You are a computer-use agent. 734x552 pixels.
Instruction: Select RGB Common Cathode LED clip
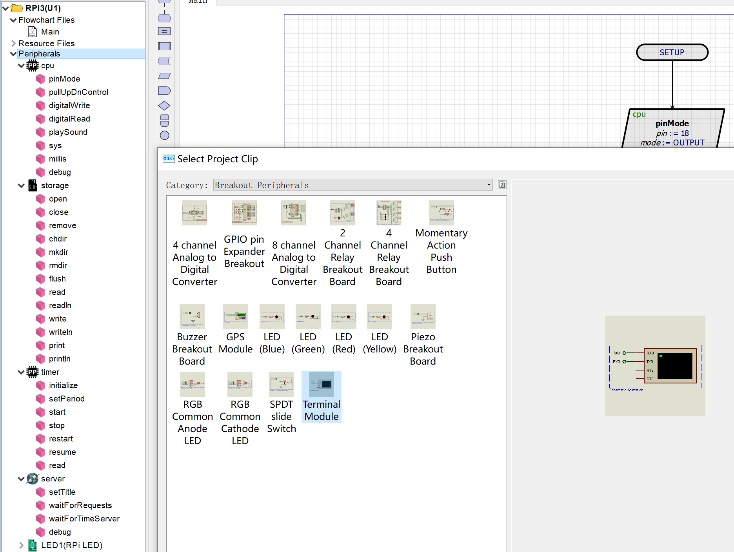(x=240, y=409)
